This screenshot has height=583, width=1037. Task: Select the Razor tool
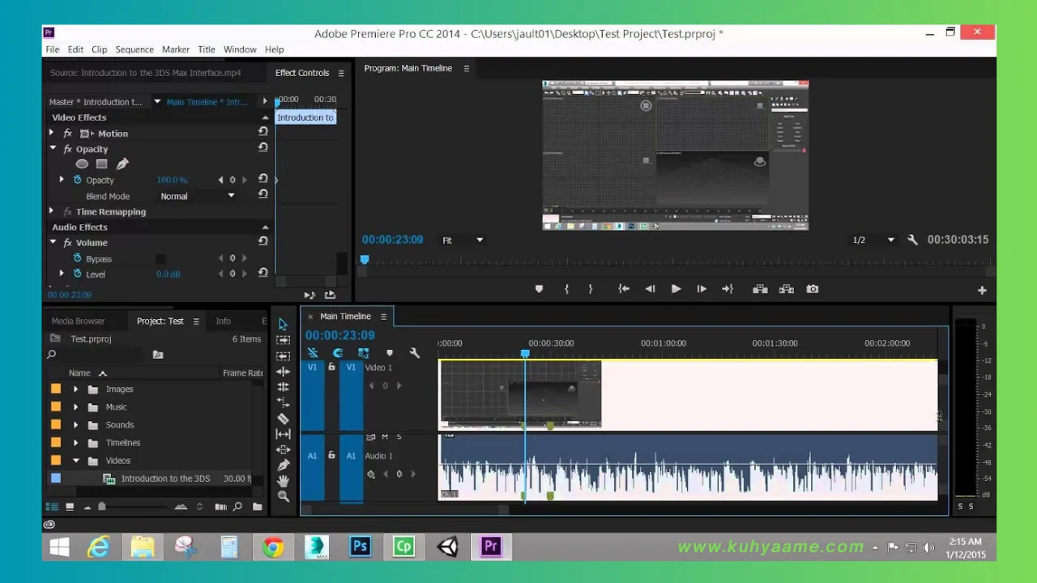coord(283,419)
